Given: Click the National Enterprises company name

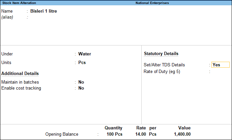Looking at the screenshot, I should coord(152,3).
